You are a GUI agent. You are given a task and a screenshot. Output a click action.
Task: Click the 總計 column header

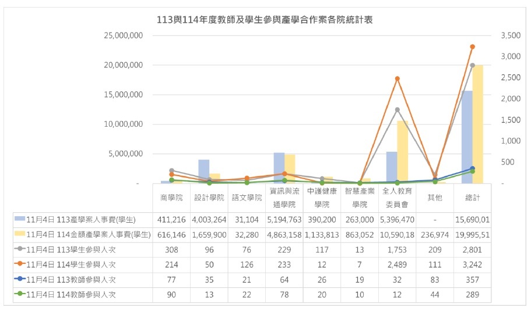(472, 198)
